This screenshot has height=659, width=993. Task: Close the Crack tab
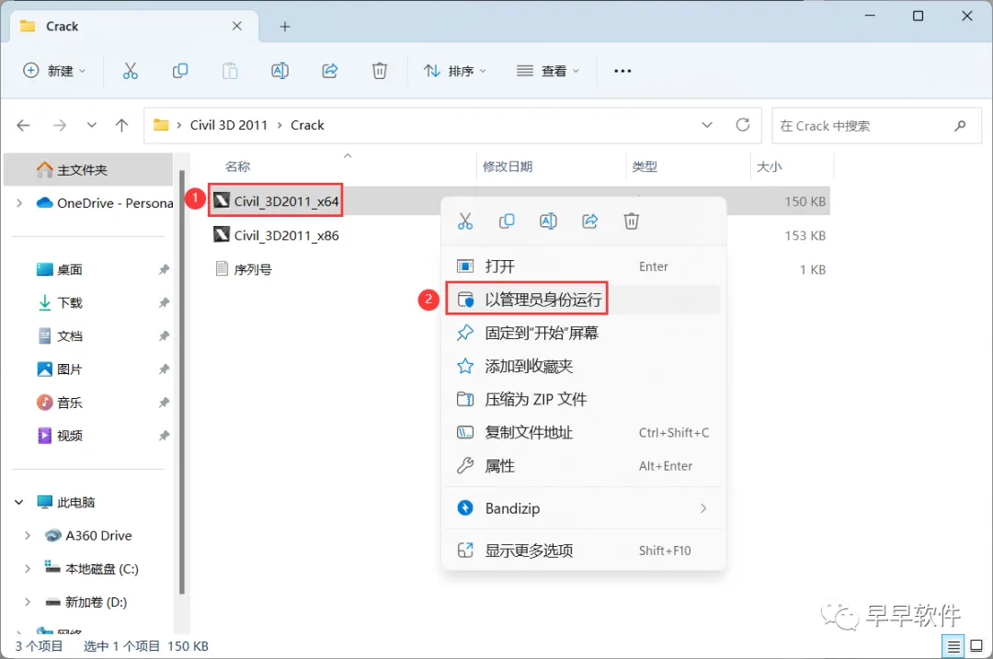pos(237,26)
